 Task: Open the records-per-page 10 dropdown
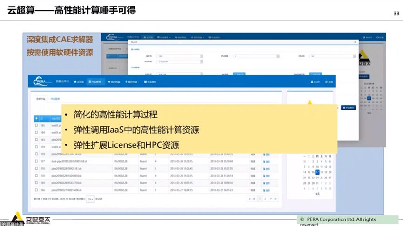pyautogui.click(x=90, y=199)
